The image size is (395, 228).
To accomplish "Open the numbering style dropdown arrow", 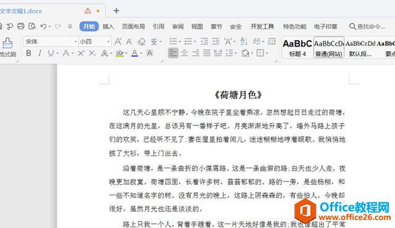I will (194, 41).
